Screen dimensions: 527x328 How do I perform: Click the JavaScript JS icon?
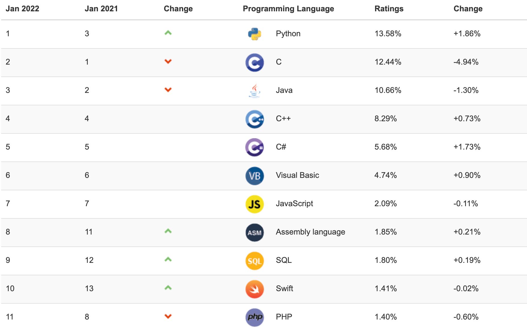[x=254, y=204]
